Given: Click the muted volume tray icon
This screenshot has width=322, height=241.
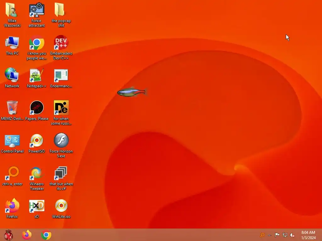Looking at the screenshot, I should pos(292,235).
